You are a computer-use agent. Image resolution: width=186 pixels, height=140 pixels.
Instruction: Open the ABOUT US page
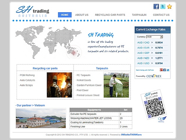82,15
